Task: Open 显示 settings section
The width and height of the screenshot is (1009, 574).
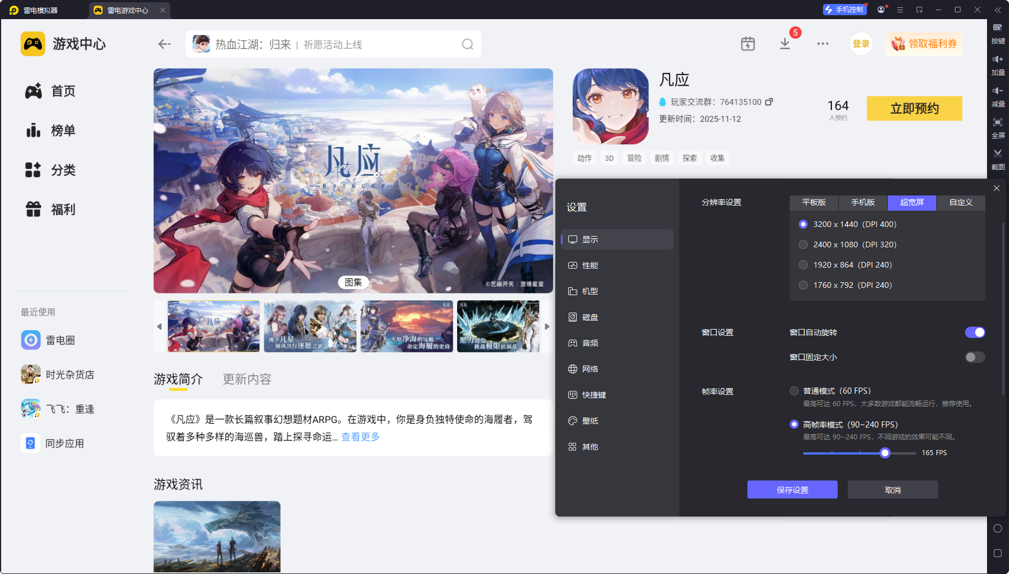Action: point(617,239)
